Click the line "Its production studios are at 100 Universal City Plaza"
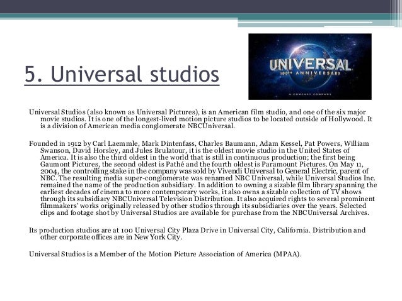The image size is (402, 301). [x=197, y=230]
